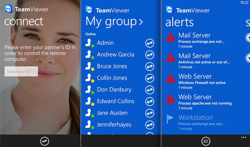Tap the connect button in the bottom bar of the connect screen
250x147 pixels.
pos(44,141)
